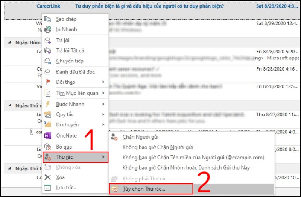Collapse the 'Ngày: Thứ' group near Không xóa

9,168
